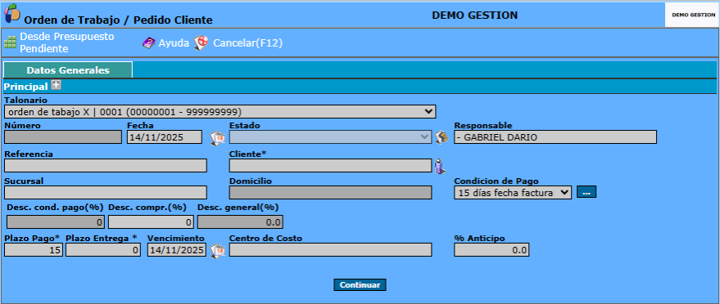Switch to the Datos Generales tab

click(68, 70)
